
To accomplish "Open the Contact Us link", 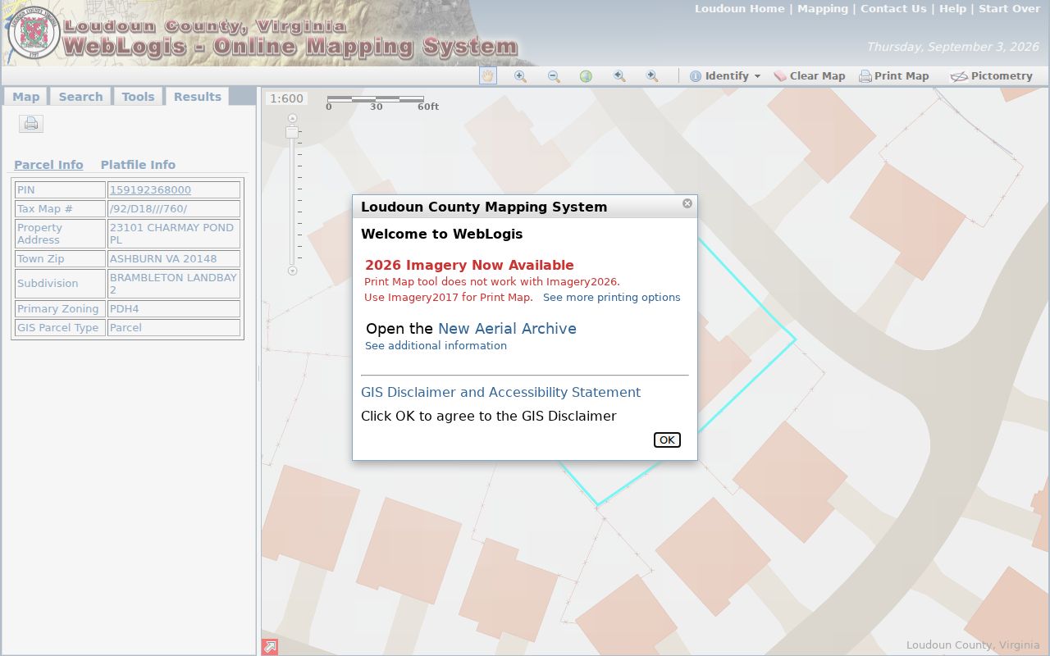I will 893,9.
